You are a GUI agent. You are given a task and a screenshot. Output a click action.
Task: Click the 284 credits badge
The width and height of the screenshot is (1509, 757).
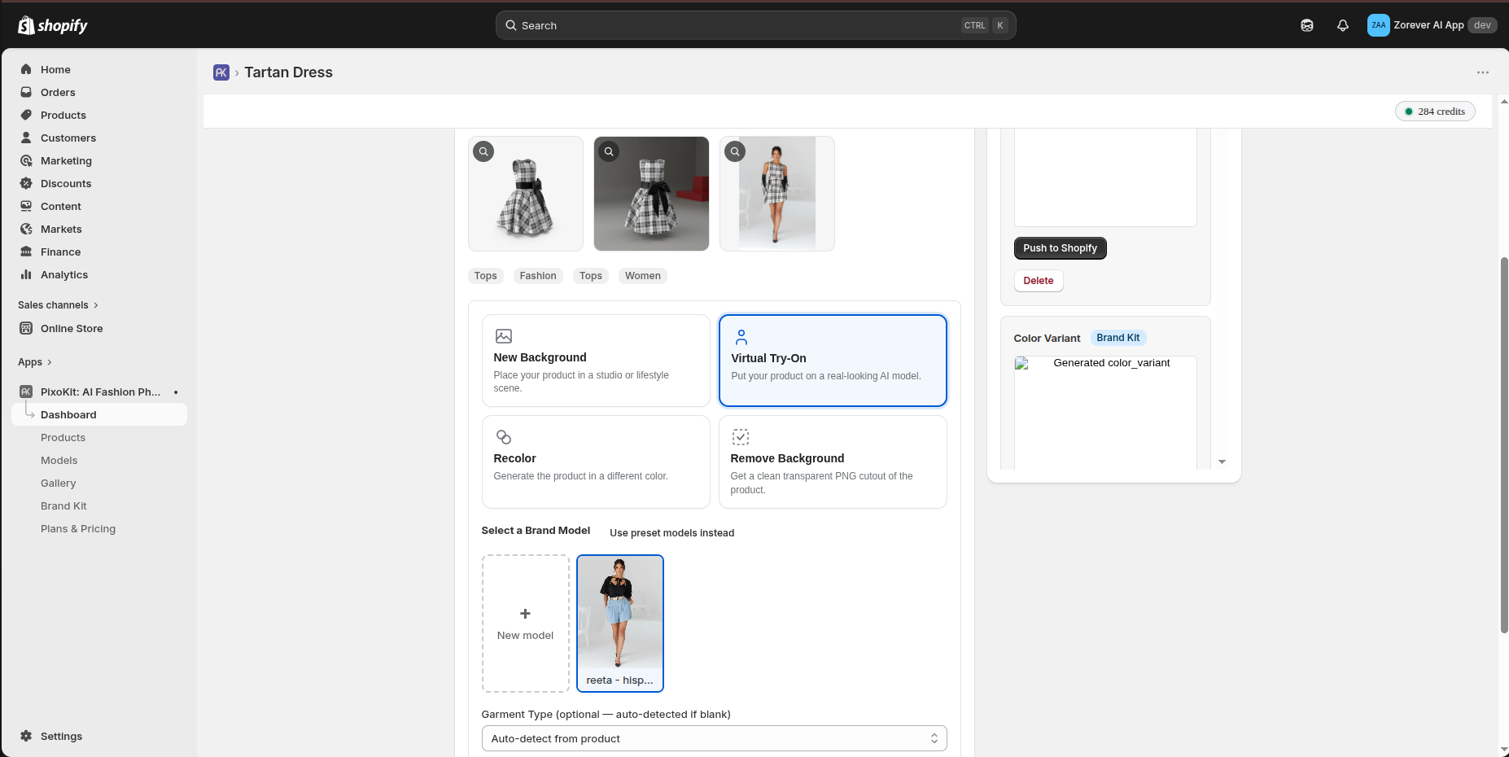coord(1435,112)
